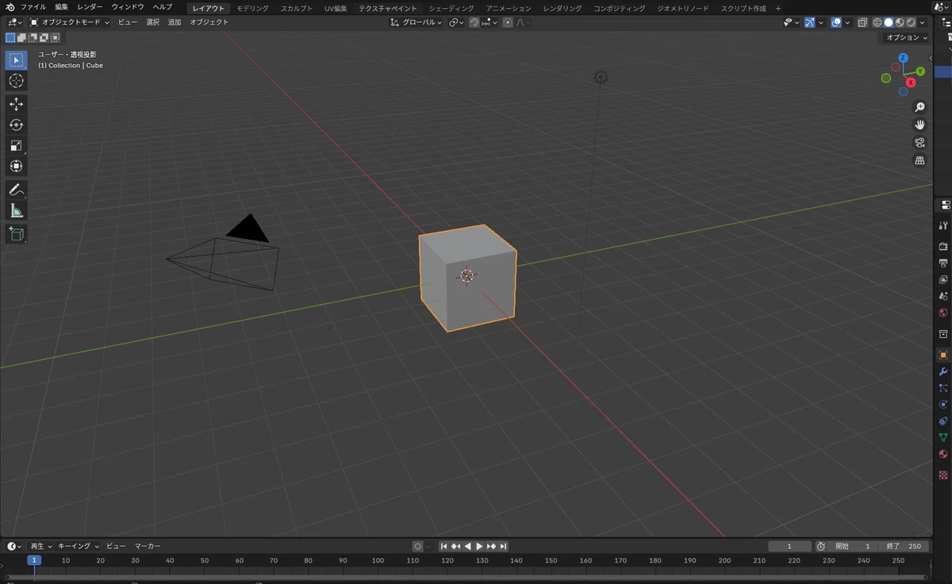Select the Cursor tool in the toolbar
This screenshot has height=584, width=952.
(x=16, y=81)
